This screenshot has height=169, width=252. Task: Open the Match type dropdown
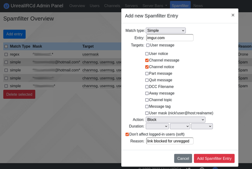click(165, 30)
